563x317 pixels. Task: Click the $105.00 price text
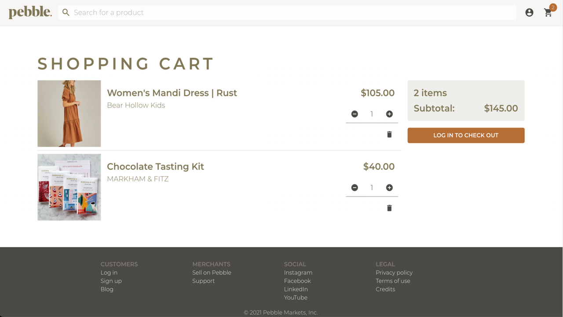click(x=377, y=93)
